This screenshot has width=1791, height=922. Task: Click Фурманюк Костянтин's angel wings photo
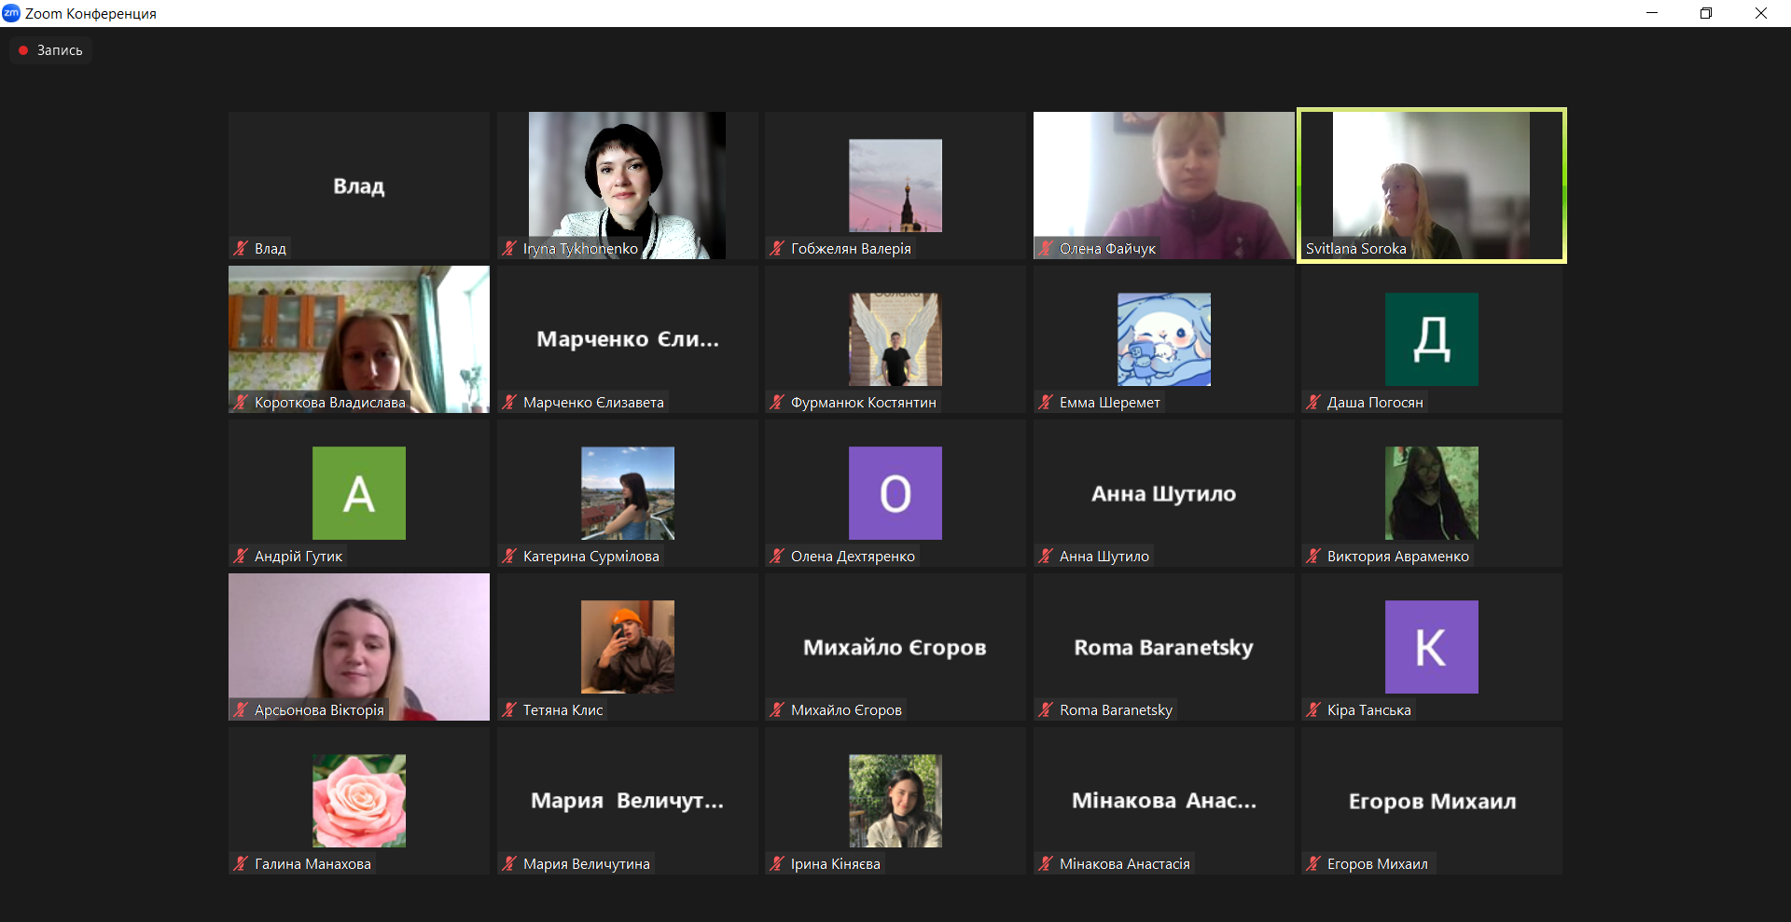point(895,339)
